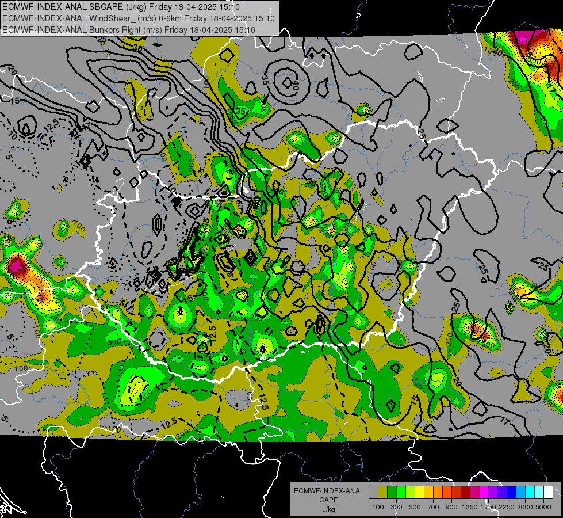Click the dark green legend swatch

392,492
